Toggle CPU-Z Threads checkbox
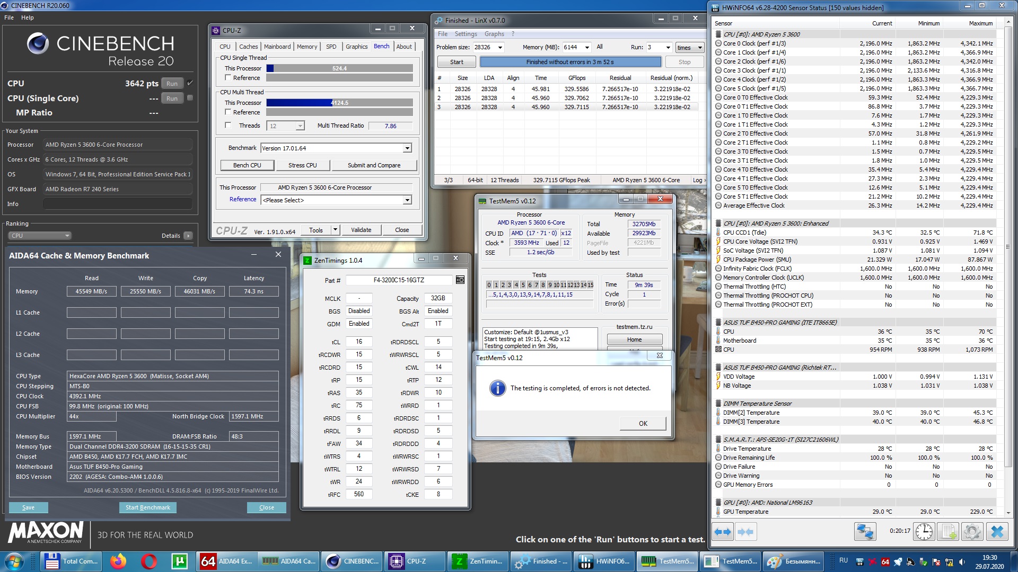 [228, 126]
